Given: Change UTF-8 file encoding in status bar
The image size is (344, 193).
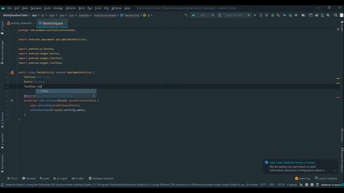Looking at the screenshot, I should coord(281,184).
